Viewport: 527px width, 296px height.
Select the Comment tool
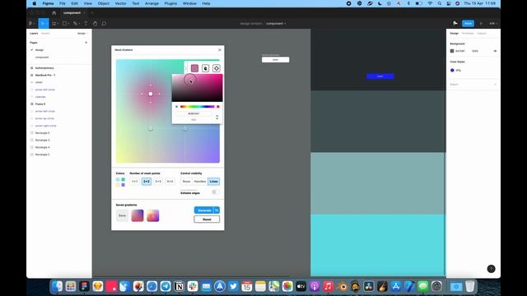tap(104, 24)
